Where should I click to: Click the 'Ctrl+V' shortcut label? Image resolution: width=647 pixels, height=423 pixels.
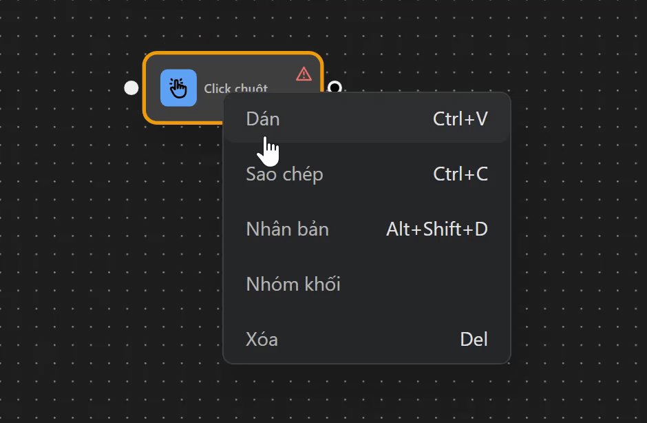pos(460,118)
